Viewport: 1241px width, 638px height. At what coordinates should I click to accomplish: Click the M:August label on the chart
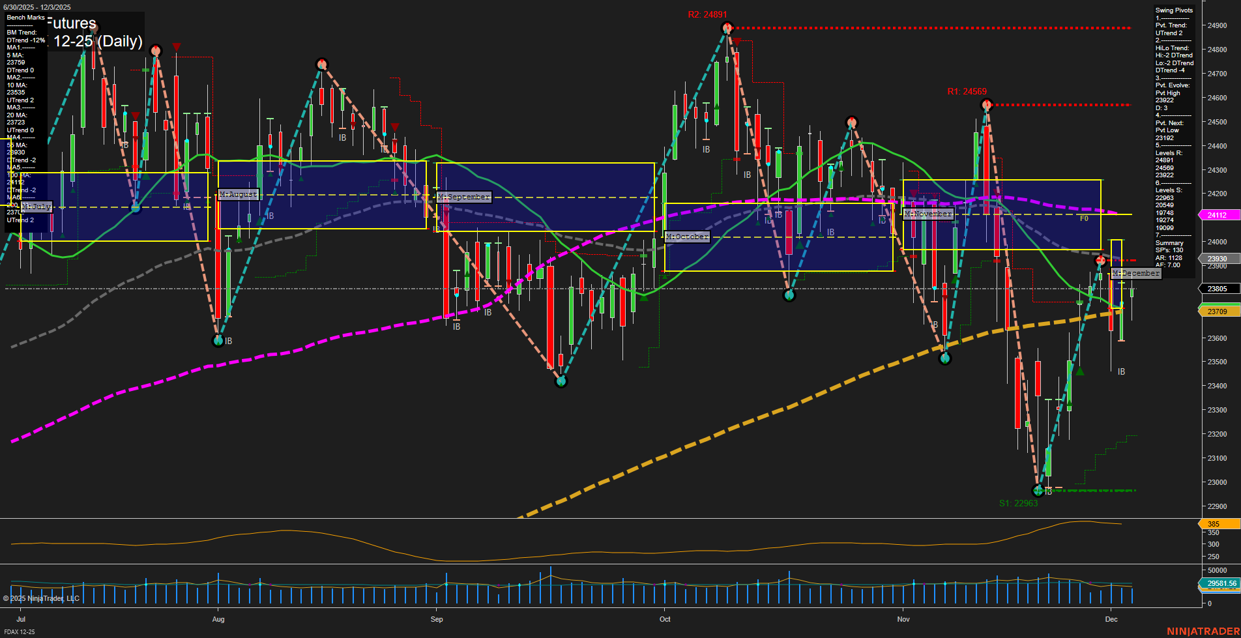click(x=238, y=194)
